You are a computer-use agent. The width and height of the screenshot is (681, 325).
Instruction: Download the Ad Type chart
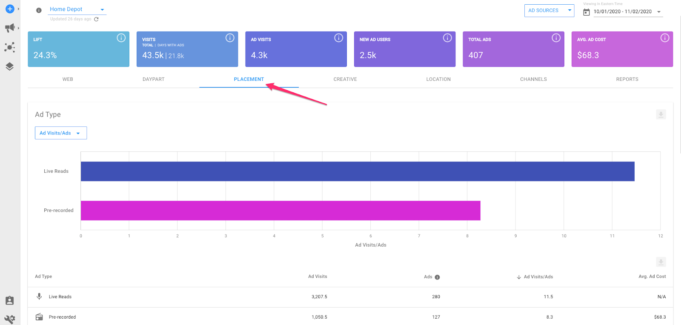[661, 114]
